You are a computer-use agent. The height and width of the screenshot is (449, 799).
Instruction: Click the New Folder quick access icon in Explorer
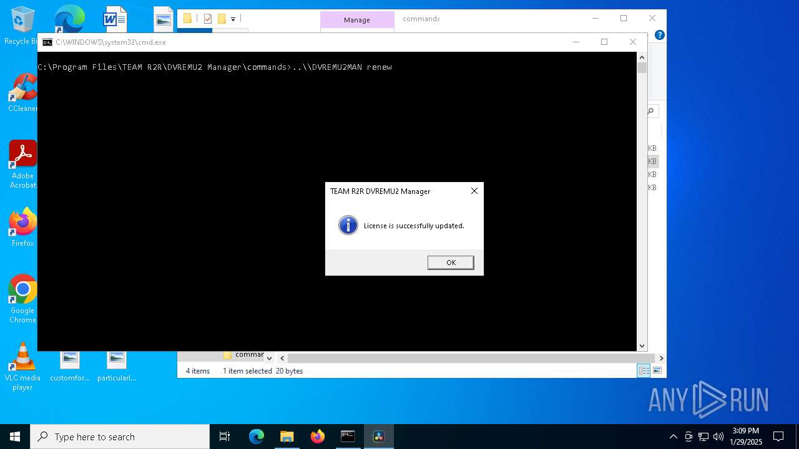pyautogui.click(x=222, y=19)
